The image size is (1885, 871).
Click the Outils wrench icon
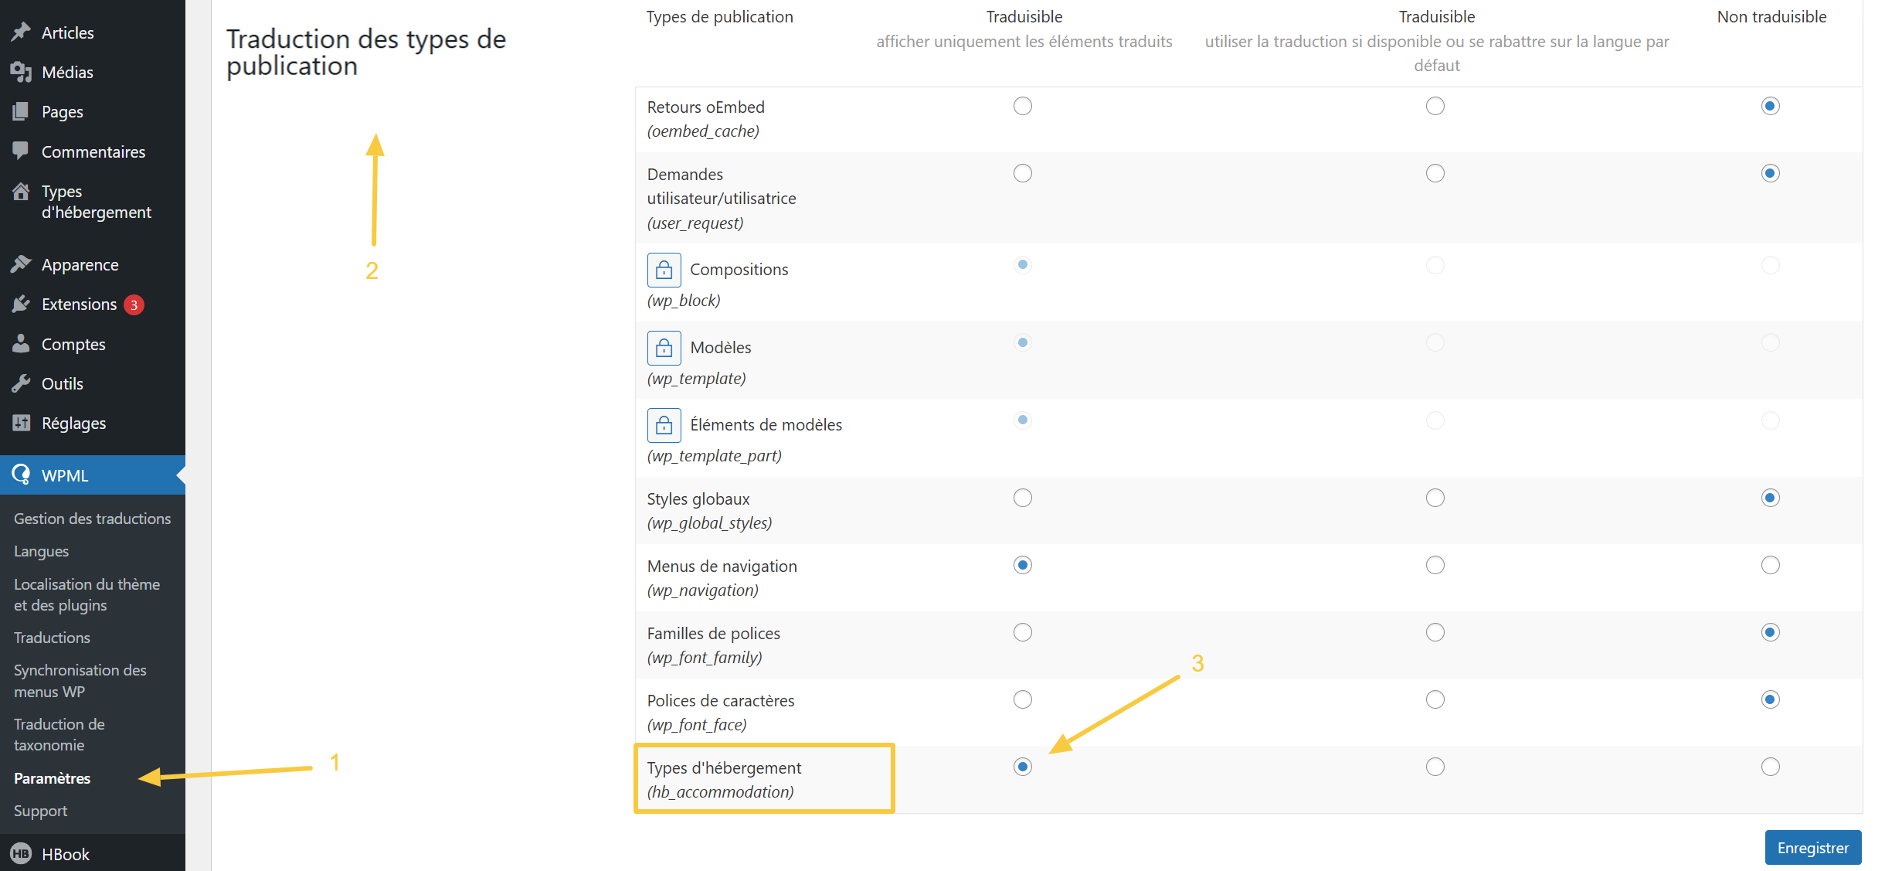pyautogui.click(x=21, y=383)
